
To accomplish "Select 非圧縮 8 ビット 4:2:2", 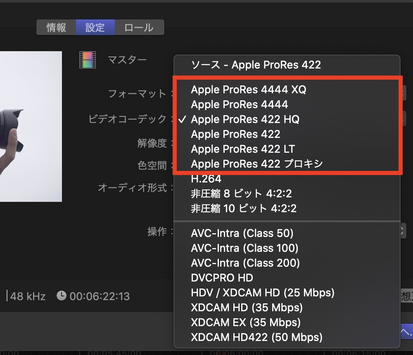I will click(287, 194).
